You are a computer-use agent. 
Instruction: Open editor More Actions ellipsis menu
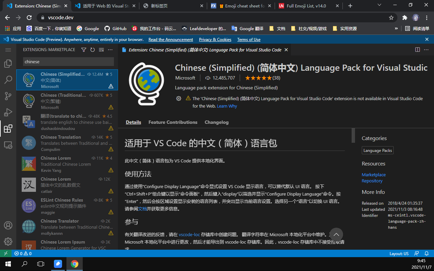point(426,50)
